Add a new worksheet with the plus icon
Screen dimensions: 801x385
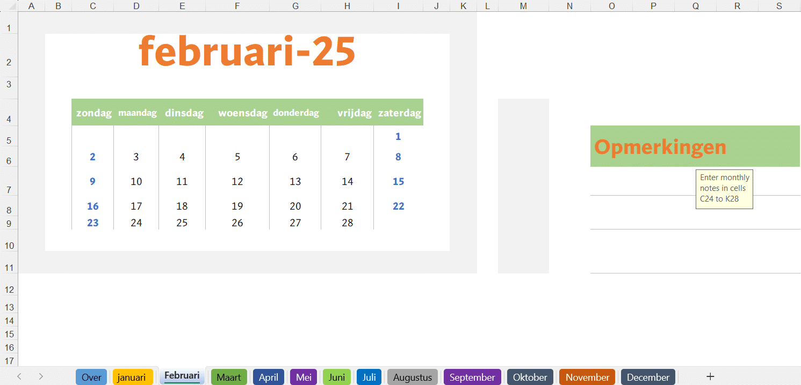[710, 376]
